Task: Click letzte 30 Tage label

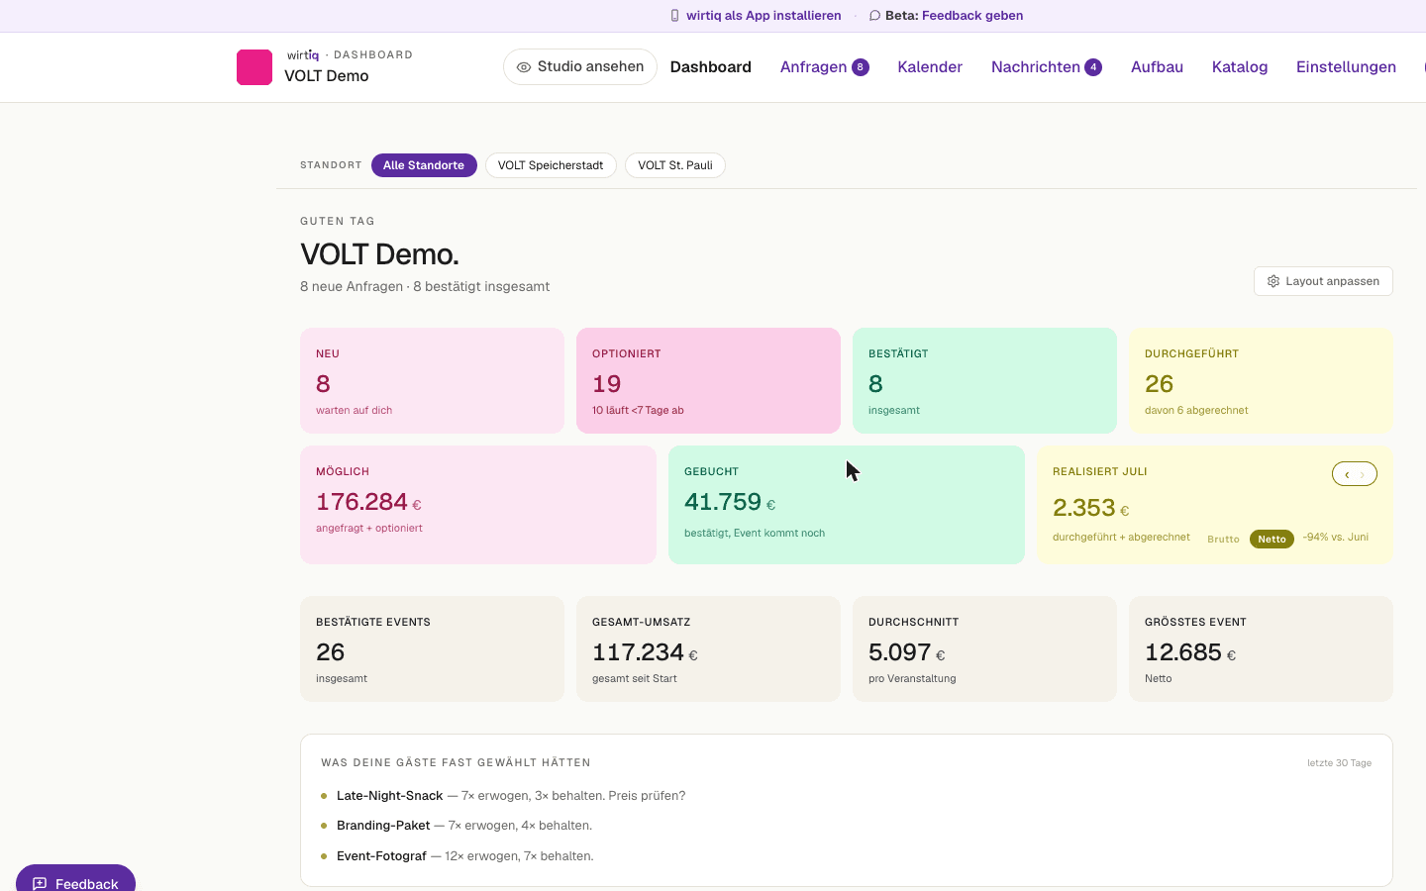Action: tap(1339, 763)
